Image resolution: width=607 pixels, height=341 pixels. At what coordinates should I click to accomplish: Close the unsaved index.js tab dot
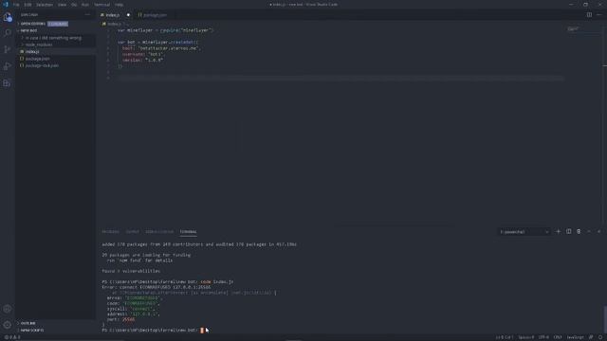[x=128, y=15]
